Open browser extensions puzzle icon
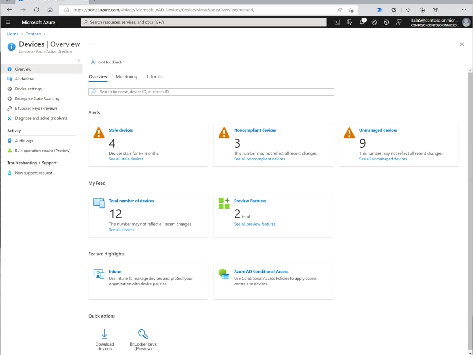The height and width of the screenshot is (355, 473). [394, 10]
